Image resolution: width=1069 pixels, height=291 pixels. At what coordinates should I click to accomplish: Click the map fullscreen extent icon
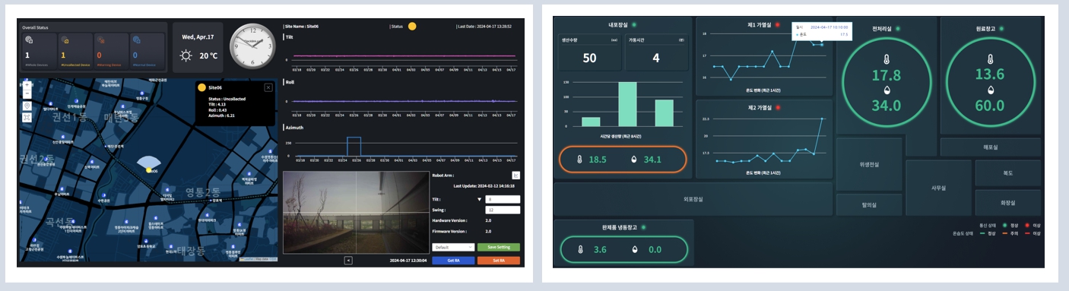[27, 118]
